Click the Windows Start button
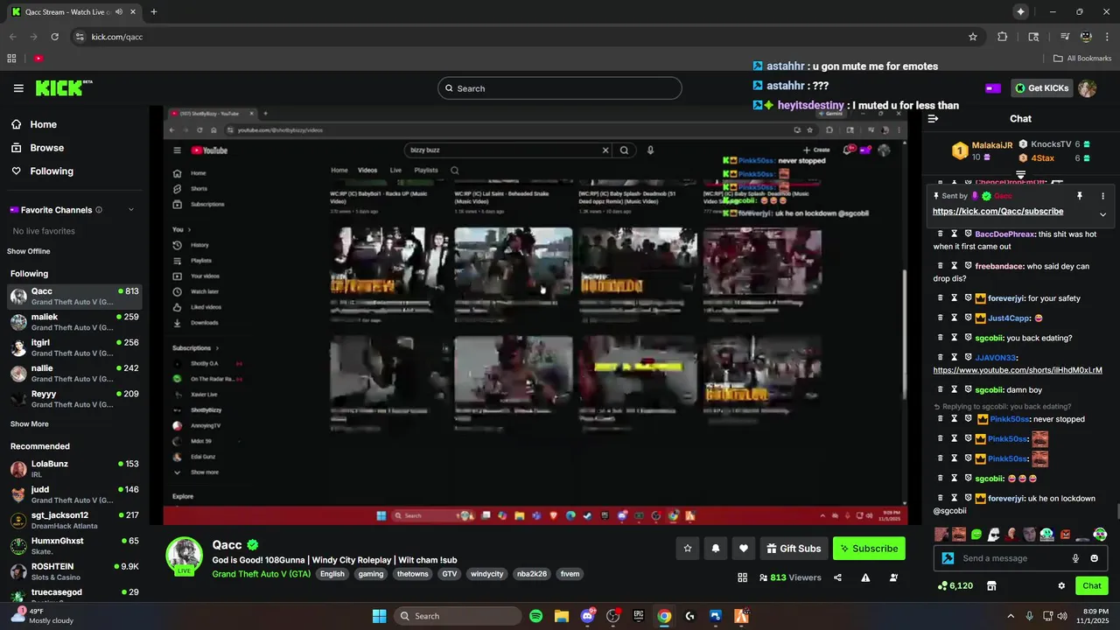Image resolution: width=1120 pixels, height=630 pixels. coord(380,616)
